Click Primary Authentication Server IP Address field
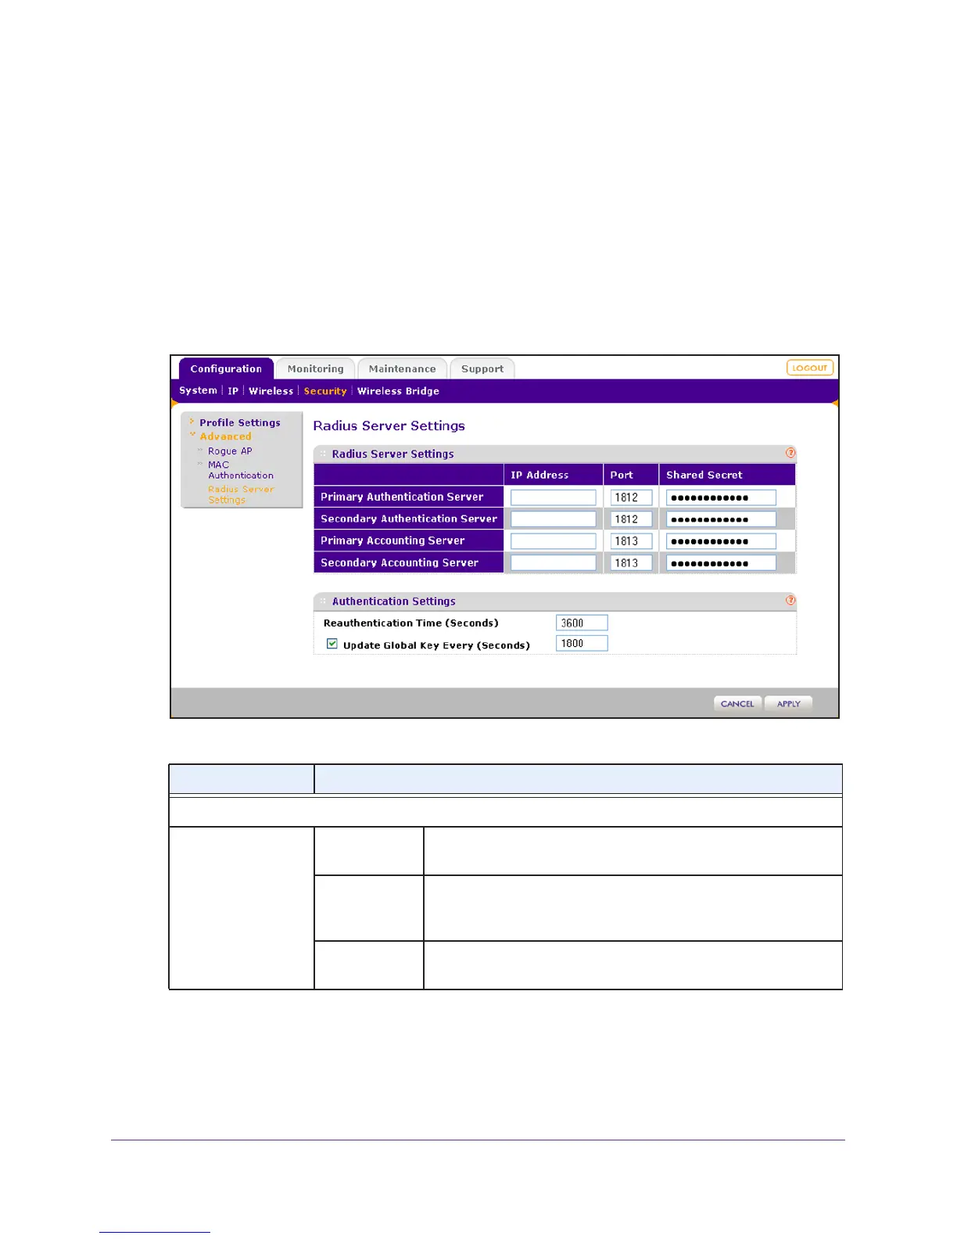Screen dimensions: 957x1239 [553, 497]
